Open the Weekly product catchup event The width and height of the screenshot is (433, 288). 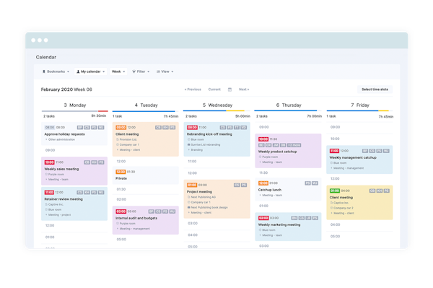[x=288, y=151]
